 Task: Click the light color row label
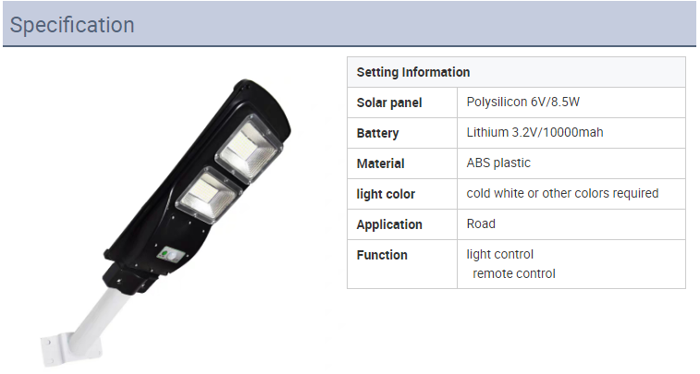386,194
